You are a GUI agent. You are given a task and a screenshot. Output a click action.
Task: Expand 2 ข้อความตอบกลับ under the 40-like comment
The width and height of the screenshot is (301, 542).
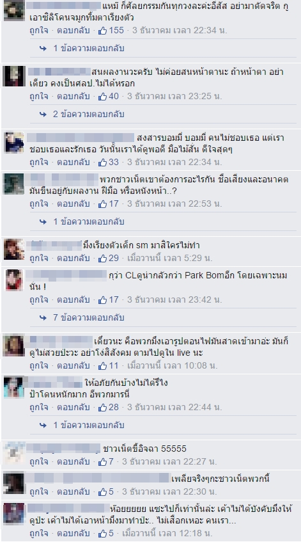[89, 115]
